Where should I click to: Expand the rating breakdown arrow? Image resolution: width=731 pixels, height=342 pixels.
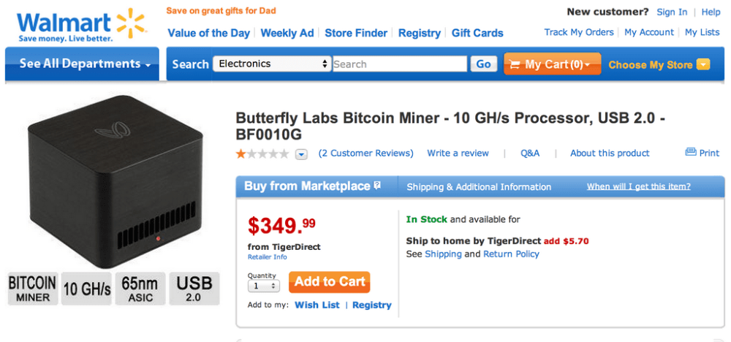point(301,154)
